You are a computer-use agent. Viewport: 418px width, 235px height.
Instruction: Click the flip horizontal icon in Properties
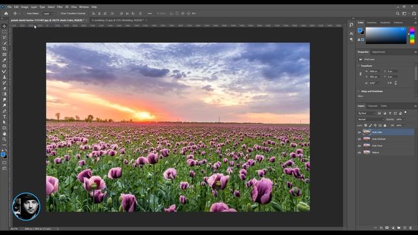tap(389, 83)
